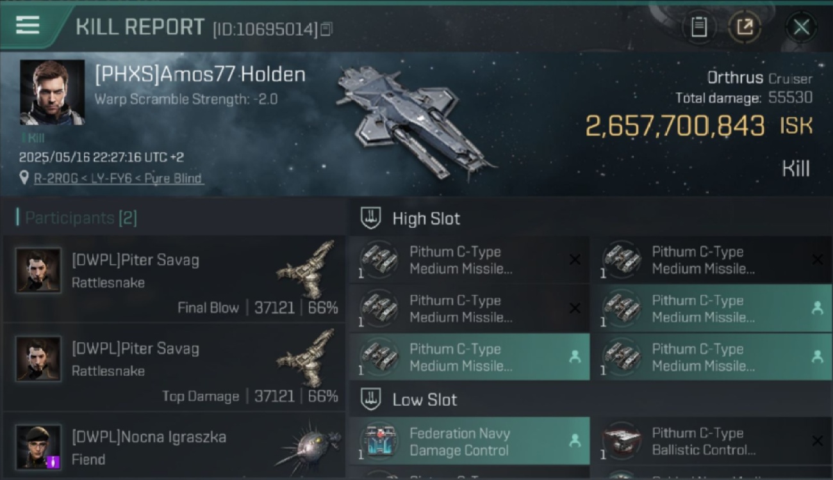Select the Low Slot section icon
The image size is (833, 480).
coord(372,399)
